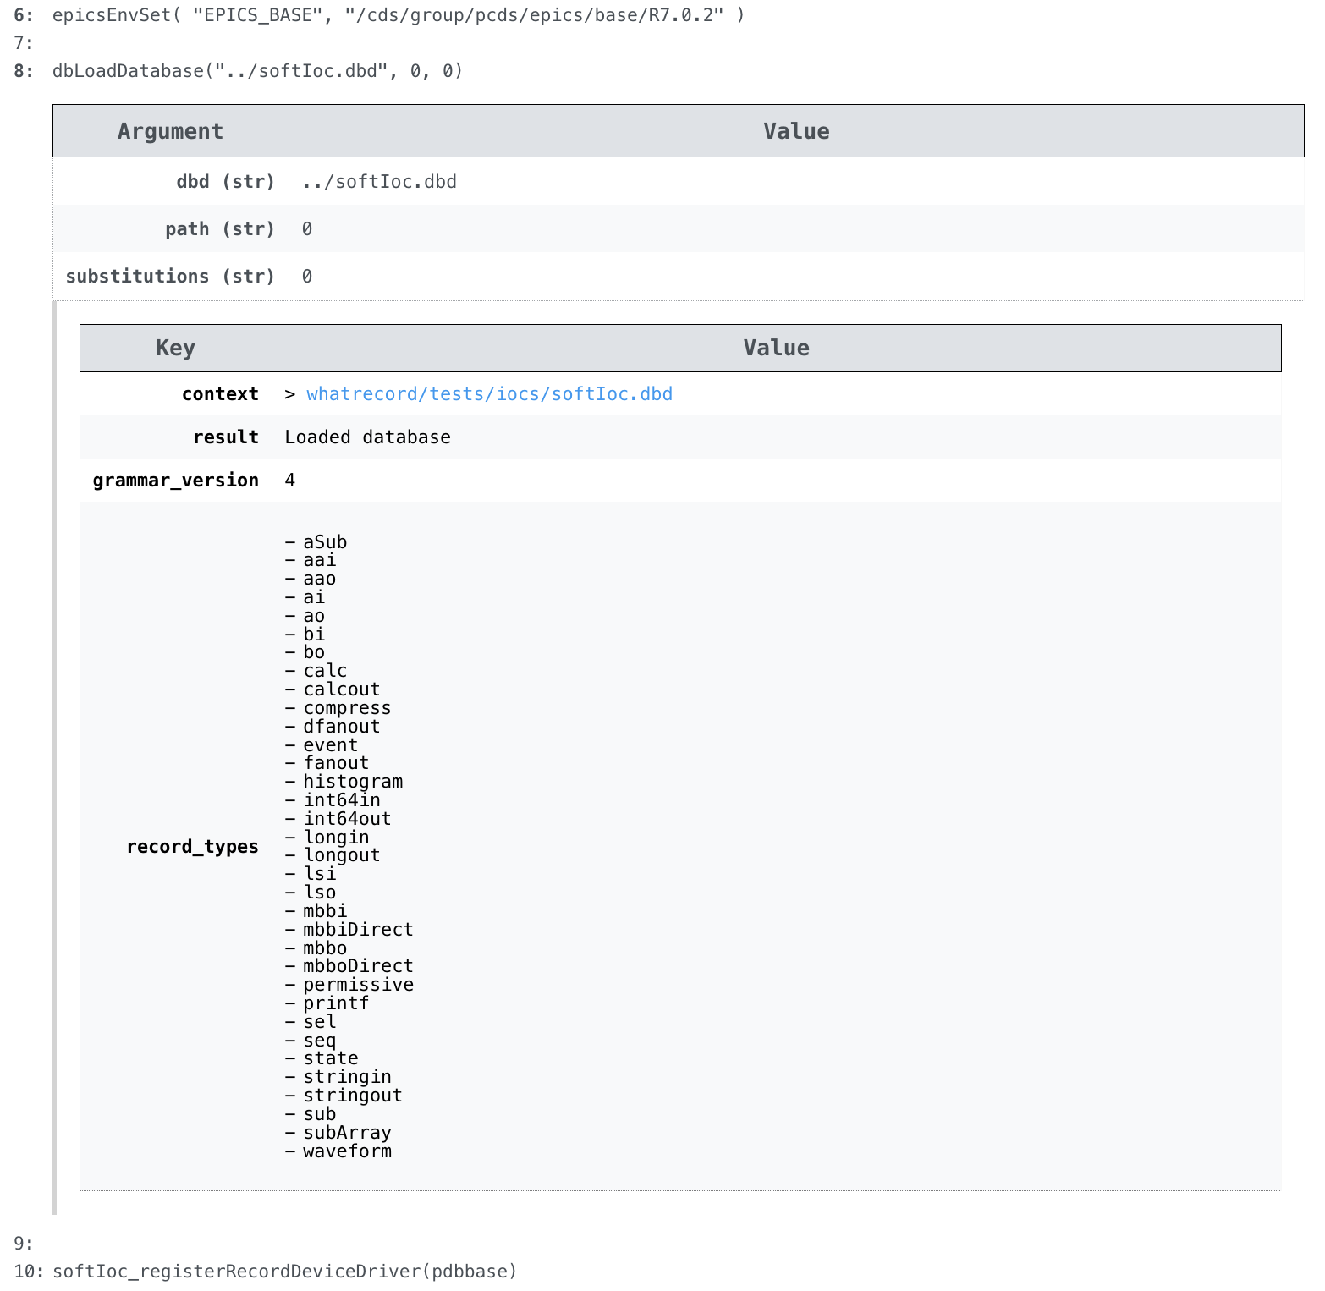Select the mbbiDirect record type
Viewport: 1325px width, 1291px height.
point(357,929)
